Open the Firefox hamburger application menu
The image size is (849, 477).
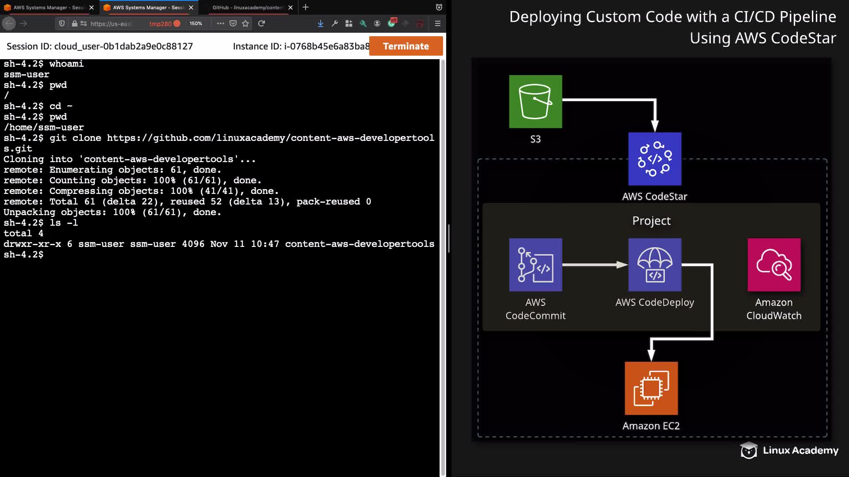438,23
